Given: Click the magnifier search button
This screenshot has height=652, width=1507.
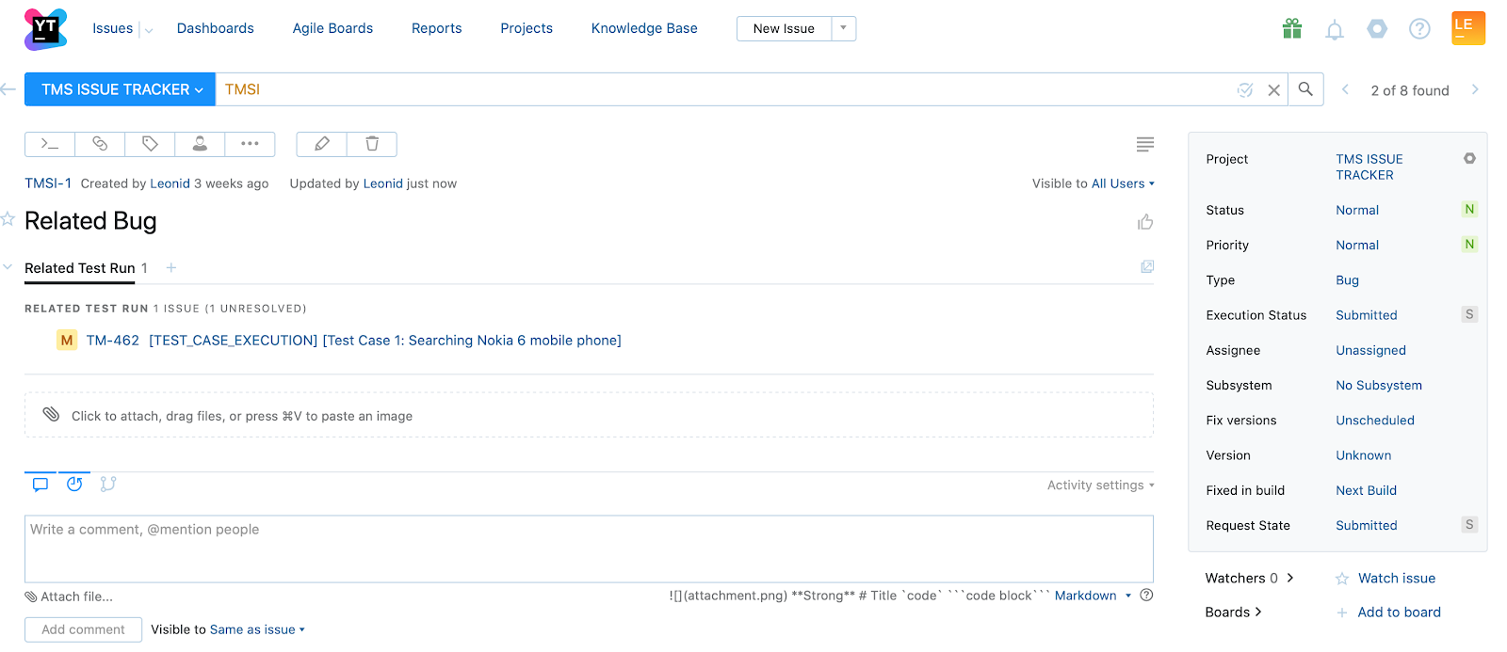Looking at the screenshot, I should click(x=1305, y=89).
